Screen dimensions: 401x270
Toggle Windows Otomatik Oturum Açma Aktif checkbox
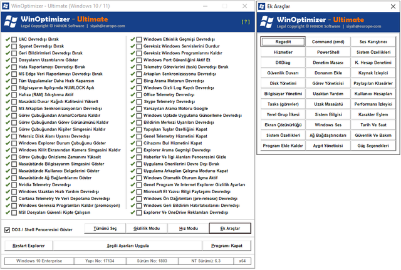[x=139, y=178]
